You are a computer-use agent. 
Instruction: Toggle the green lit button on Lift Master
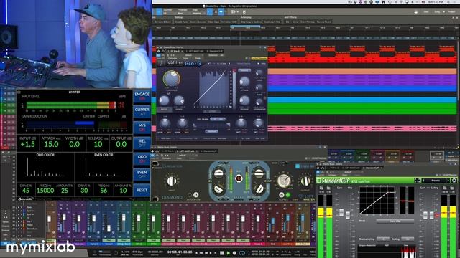point(287,195)
